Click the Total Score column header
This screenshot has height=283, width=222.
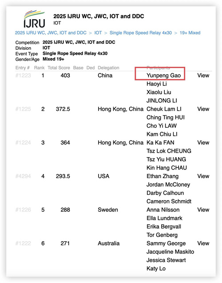[59, 68]
